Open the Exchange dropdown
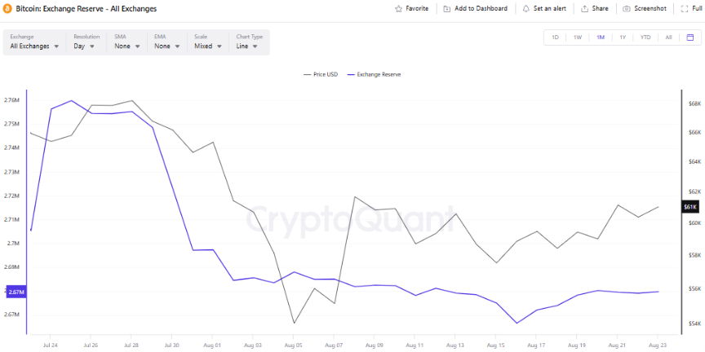Screen dimensions: 705x352 34,46
